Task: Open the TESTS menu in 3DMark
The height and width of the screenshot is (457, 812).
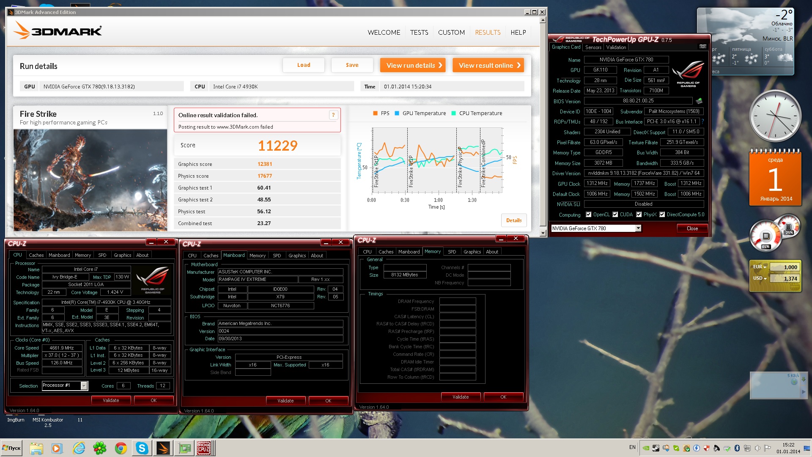Action: tap(419, 33)
